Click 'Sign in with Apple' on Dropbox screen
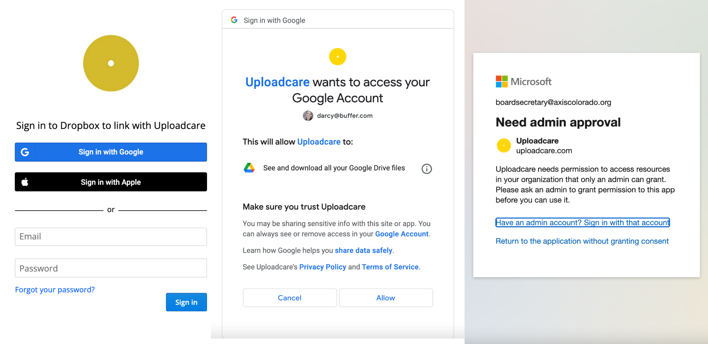This screenshot has width=708, height=344. click(x=110, y=183)
